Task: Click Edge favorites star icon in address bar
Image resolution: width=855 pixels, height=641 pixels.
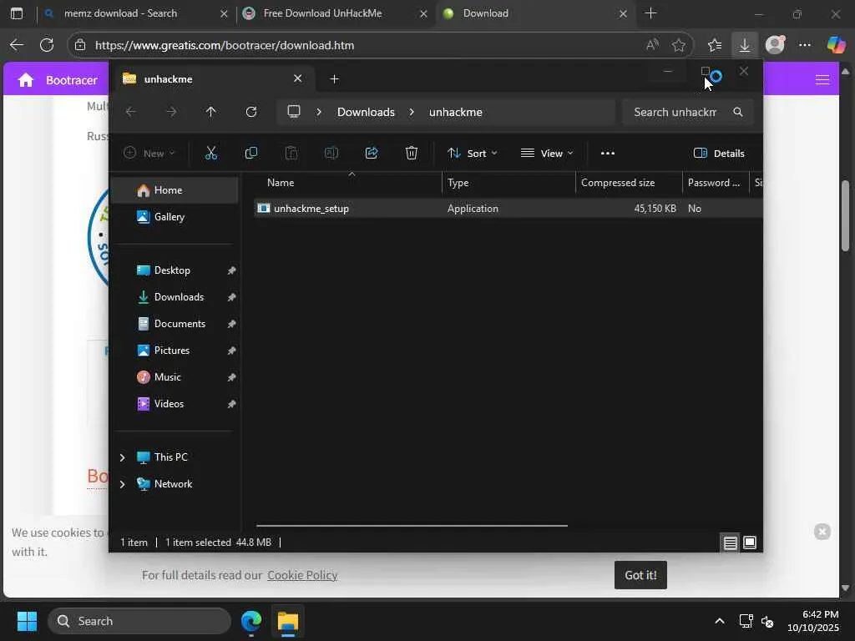Action: click(x=678, y=45)
